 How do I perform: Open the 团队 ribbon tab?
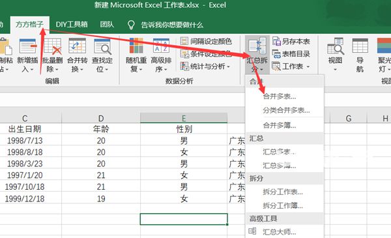click(x=107, y=24)
